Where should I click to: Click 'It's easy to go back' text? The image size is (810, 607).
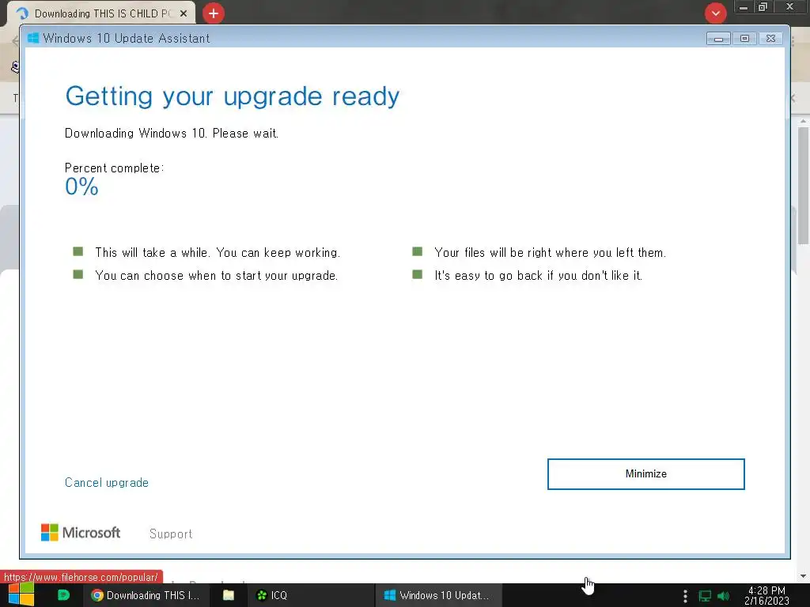(538, 276)
